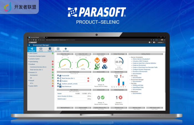Expand the admin System tree node
The height and width of the screenshot is (125, 194).
click(x=28, y=53)
